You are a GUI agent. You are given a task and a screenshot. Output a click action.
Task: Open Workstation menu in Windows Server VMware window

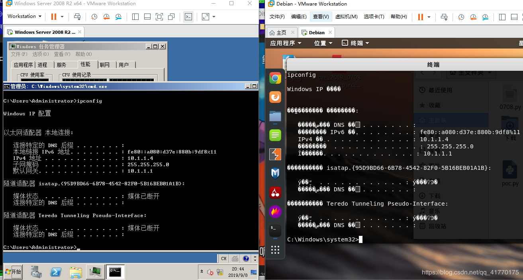(x=24, y=16)
